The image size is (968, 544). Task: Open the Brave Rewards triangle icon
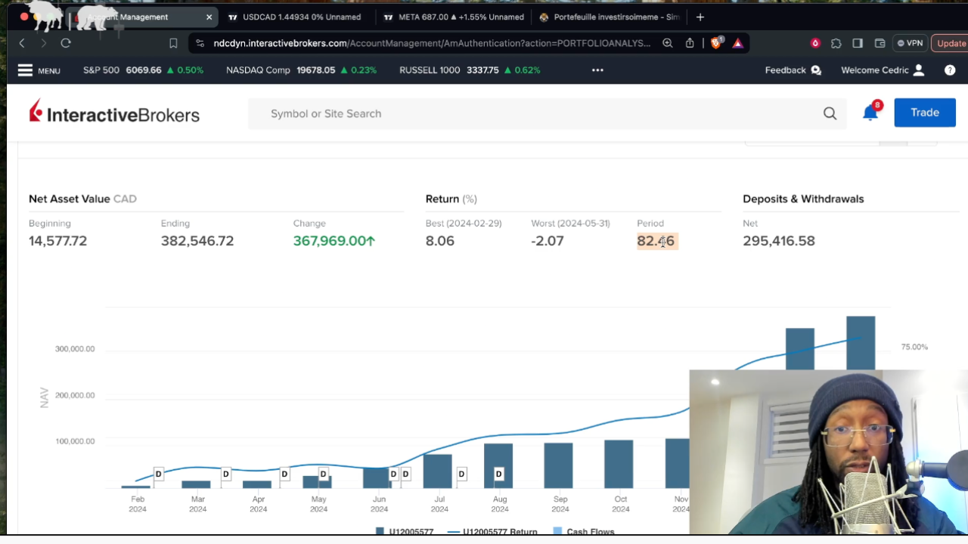(738, 43)
